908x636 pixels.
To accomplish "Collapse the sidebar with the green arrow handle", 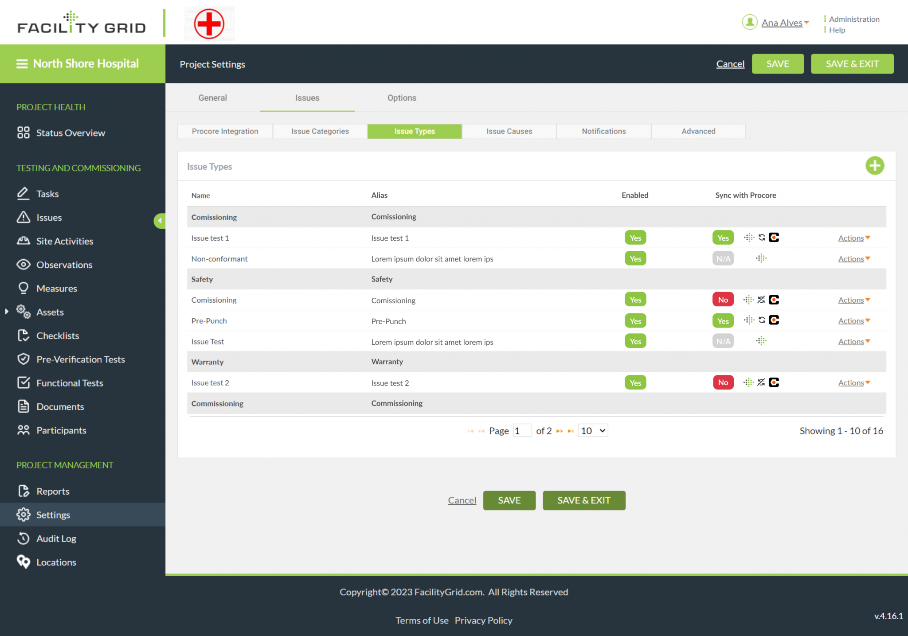I will [x=160, y=220].
